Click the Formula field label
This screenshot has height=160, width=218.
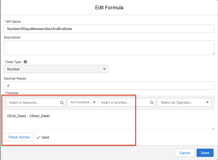click(12, 93)
